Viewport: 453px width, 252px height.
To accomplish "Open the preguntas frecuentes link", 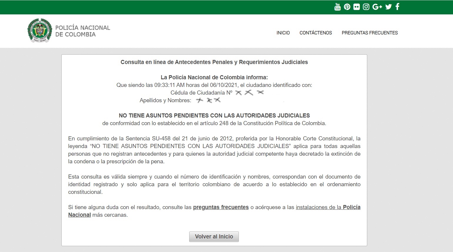I will 220,207.
